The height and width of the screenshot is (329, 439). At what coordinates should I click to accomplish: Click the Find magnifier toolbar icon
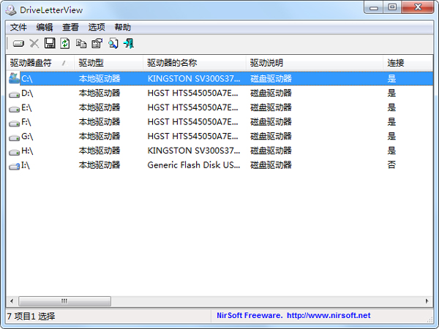coord(113,44)
